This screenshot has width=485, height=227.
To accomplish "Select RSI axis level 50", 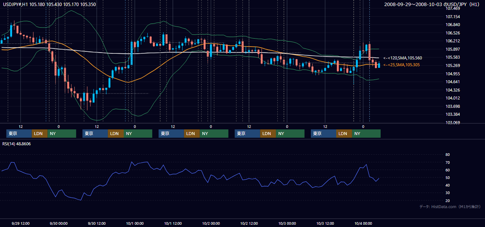I will (x=447, y=177).
